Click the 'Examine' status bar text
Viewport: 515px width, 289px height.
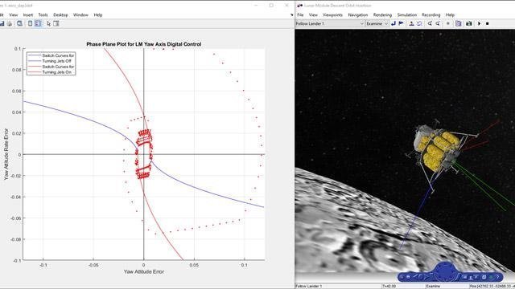(433, 286)
